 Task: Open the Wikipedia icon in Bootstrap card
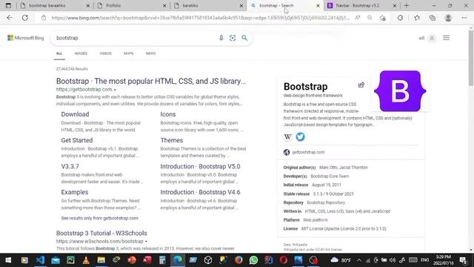[288, 136]
